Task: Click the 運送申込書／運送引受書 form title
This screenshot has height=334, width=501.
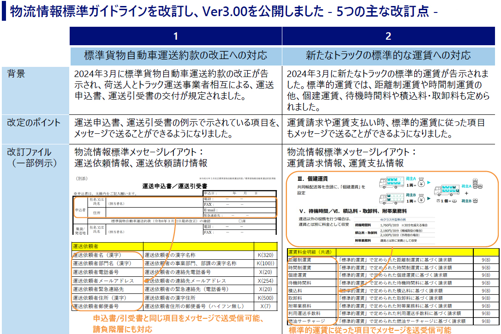Action: tap(175, 186)
